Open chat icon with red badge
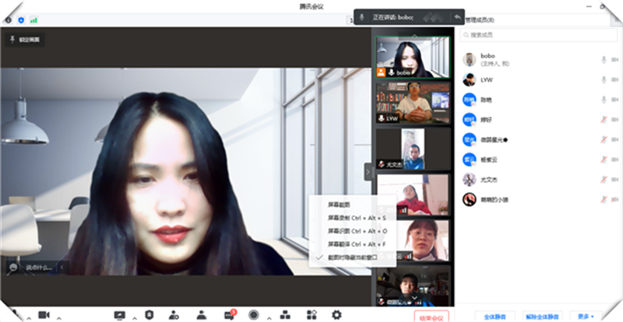Viewport: 623px width, 322px height. coord(230,315)
